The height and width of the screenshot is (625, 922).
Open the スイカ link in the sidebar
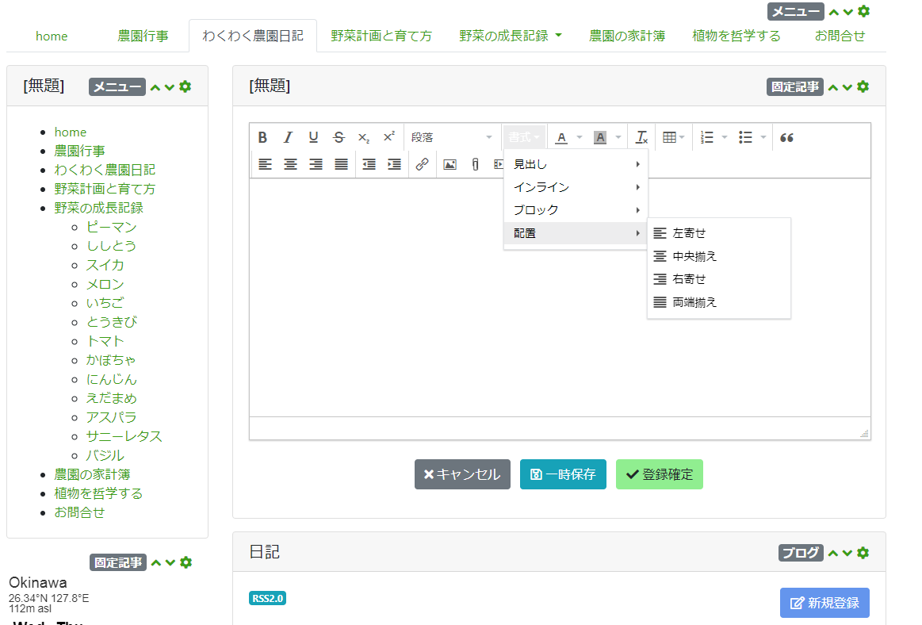pyautogui.click(x=105, y=265)
